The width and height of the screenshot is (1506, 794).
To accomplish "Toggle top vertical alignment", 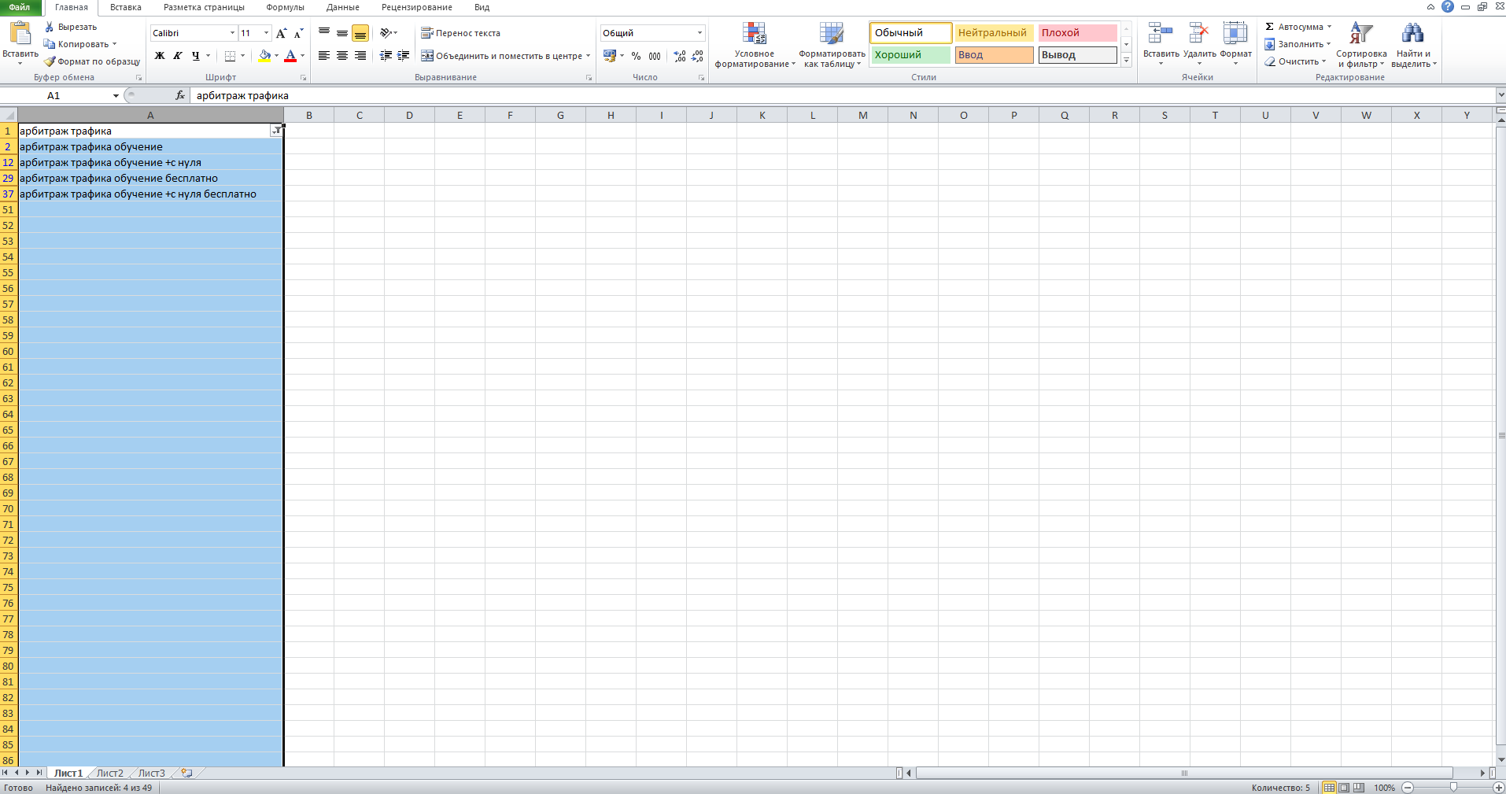I will coord(323,33).
